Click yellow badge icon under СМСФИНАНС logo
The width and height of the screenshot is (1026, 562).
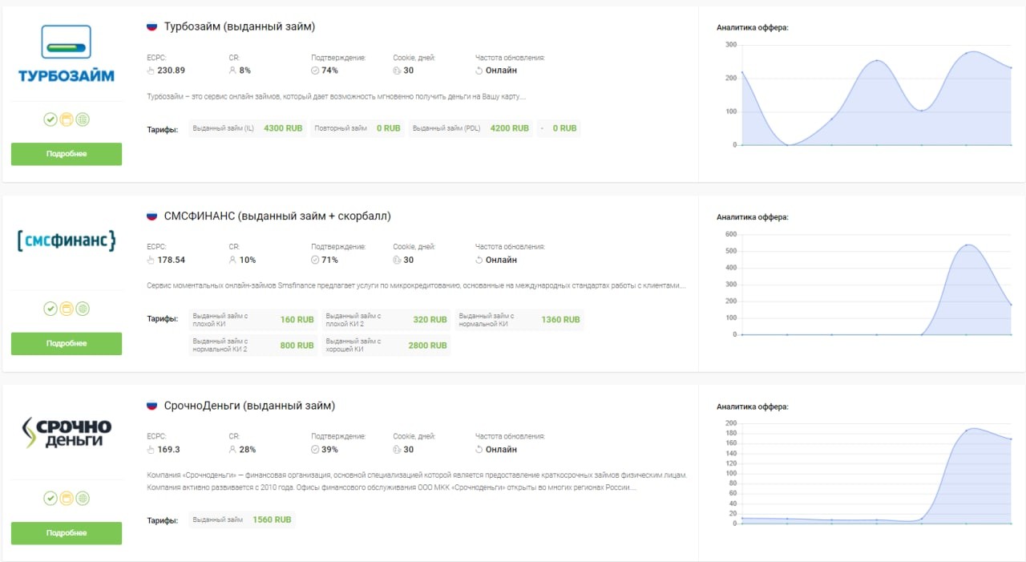(67, 309)
